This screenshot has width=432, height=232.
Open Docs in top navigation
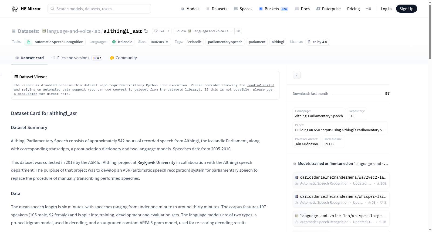[302, 9]
